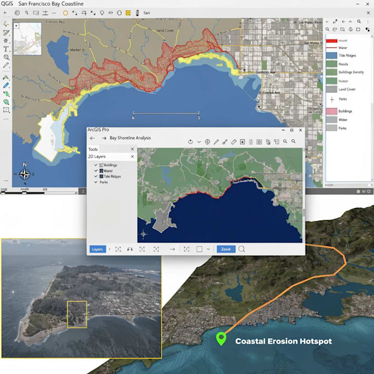The width and height of the screenshot is (374, 374).
Task: Click the pencil icon in QGIS legend panel
Action: coord(335,21)
